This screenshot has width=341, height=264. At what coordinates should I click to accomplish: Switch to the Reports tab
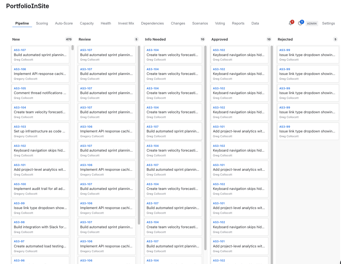click(x=238, y=23)
